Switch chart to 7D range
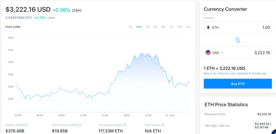The height and width of the screenshot is (134, 276). pyautogui.click(x=147, y=27)
